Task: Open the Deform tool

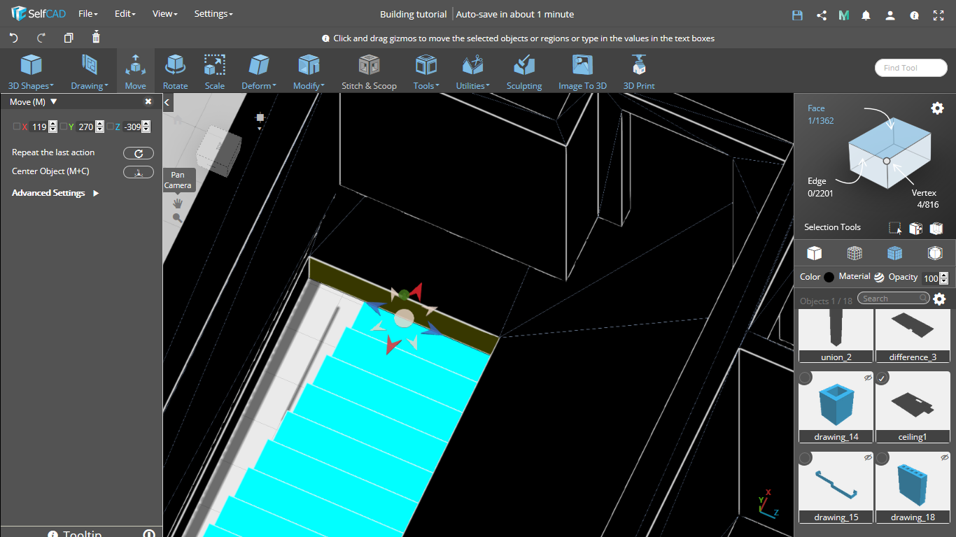Action: (x=259, y=72)
